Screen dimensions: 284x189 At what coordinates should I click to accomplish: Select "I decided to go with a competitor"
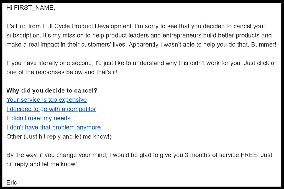(51, 109)
